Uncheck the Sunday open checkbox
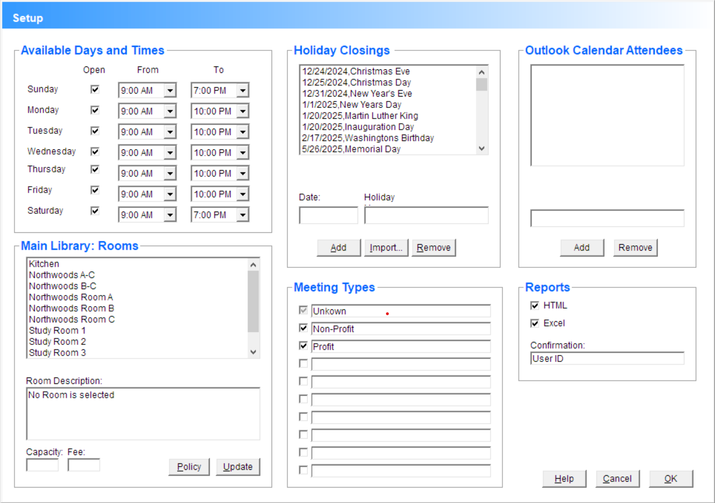Viewport: 715px width, 503px height. click(95, 90)
